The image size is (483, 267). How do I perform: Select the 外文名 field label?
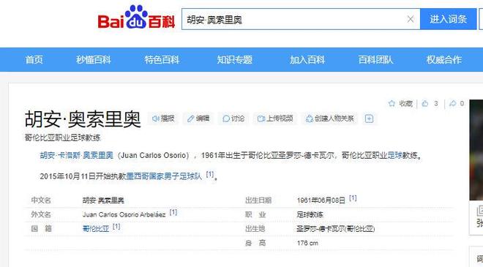(x=41, y=214)
